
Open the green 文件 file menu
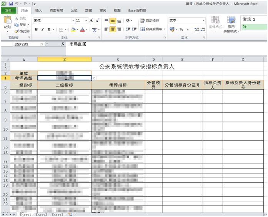click(8, 11)
